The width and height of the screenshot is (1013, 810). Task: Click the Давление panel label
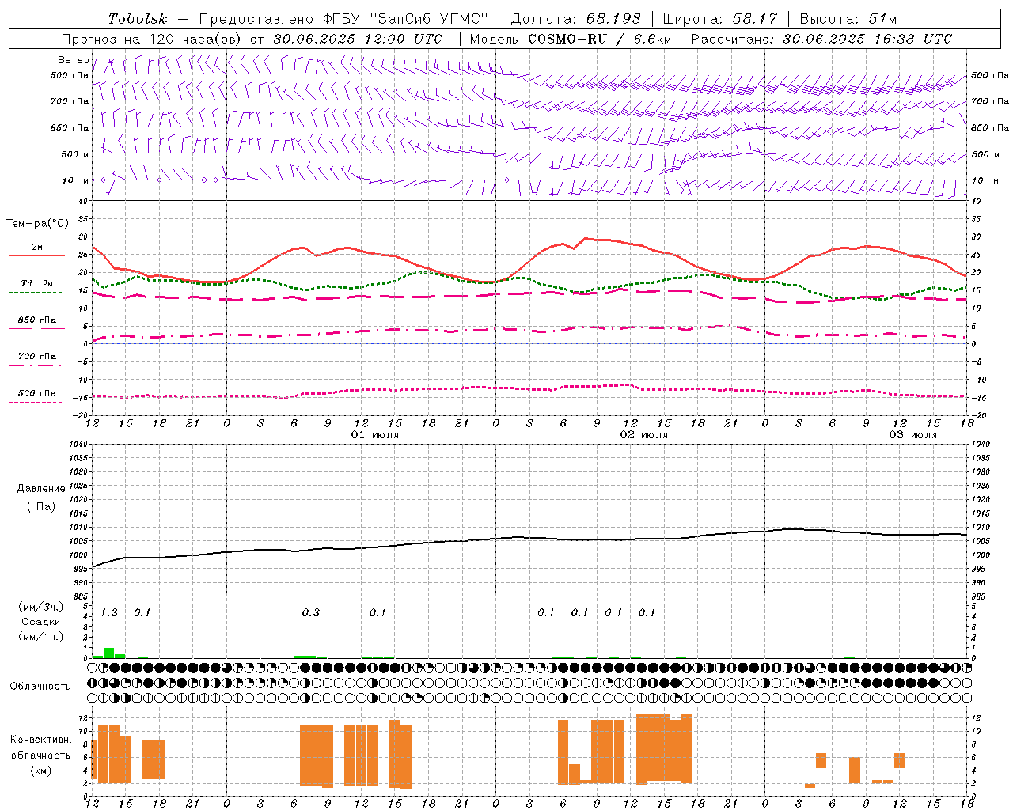point(41,489)
